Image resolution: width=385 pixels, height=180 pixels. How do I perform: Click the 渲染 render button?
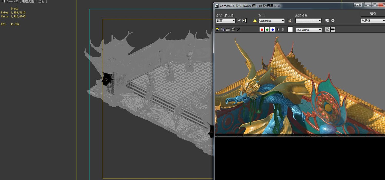(373, 14)
